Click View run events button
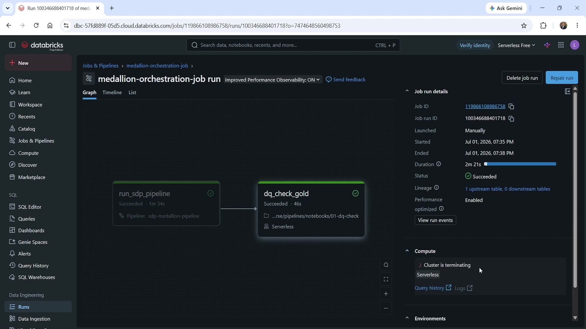This screenshot has width=586, height=329. 435,220
